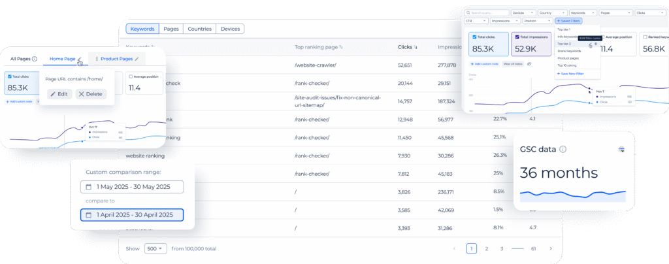The height and width of the screenshot is (264, 669).
Task: Open the All Pages info icon
Action: coord(35,59)
